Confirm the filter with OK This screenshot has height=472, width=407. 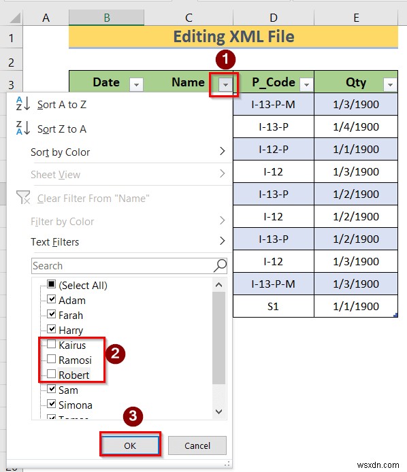(130, 445)
